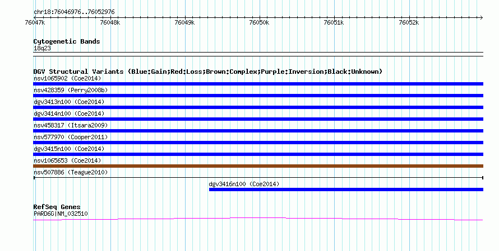499x251 pixels.
Task: Click the nsv1065653 (Coe2014) label
Action: 67,160
